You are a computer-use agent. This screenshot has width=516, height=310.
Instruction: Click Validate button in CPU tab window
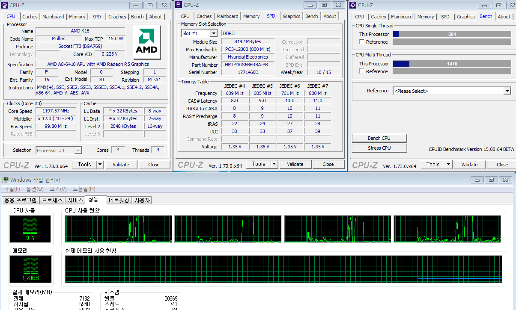coord(121,164)
